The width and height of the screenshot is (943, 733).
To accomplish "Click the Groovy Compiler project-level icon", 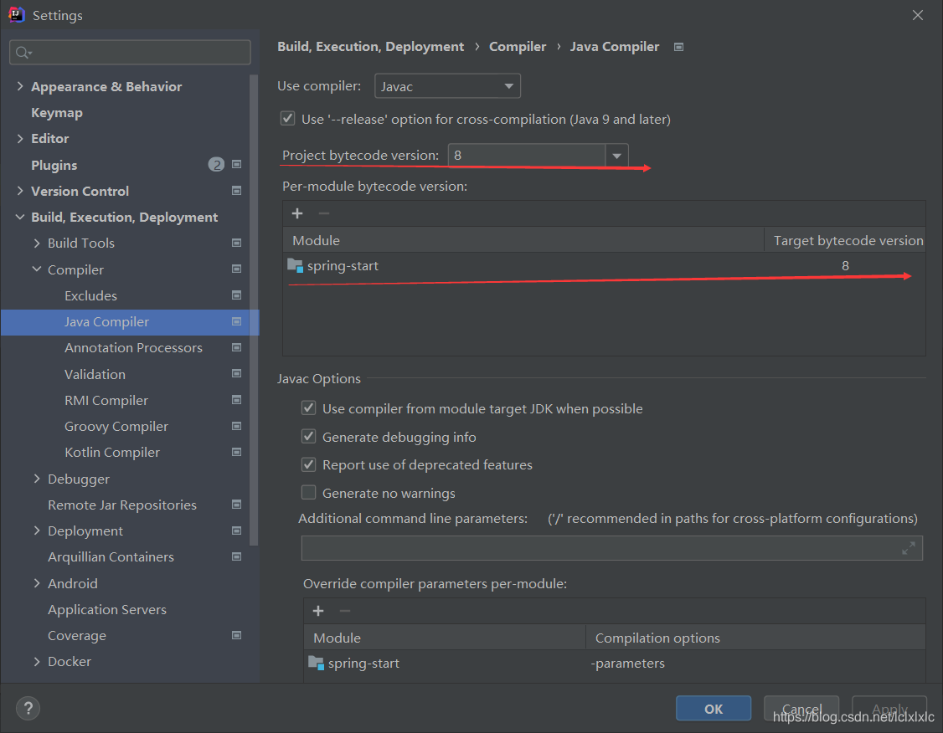I will [236, 426].
